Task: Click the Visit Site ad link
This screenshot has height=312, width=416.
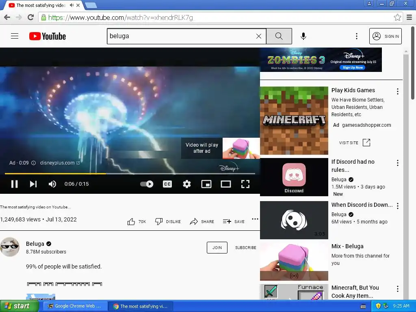Action: point(354,143)
